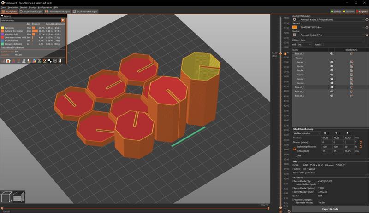Click the scale factor lock icon
This screenshot has height=213, width=369.
click(294, 149)
